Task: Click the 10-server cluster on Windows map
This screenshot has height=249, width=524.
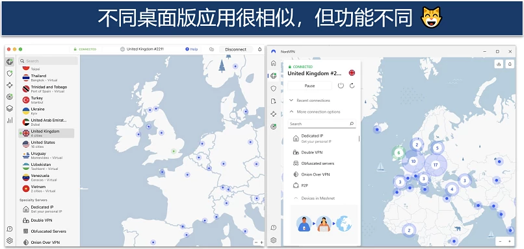Action: point(413,161)
